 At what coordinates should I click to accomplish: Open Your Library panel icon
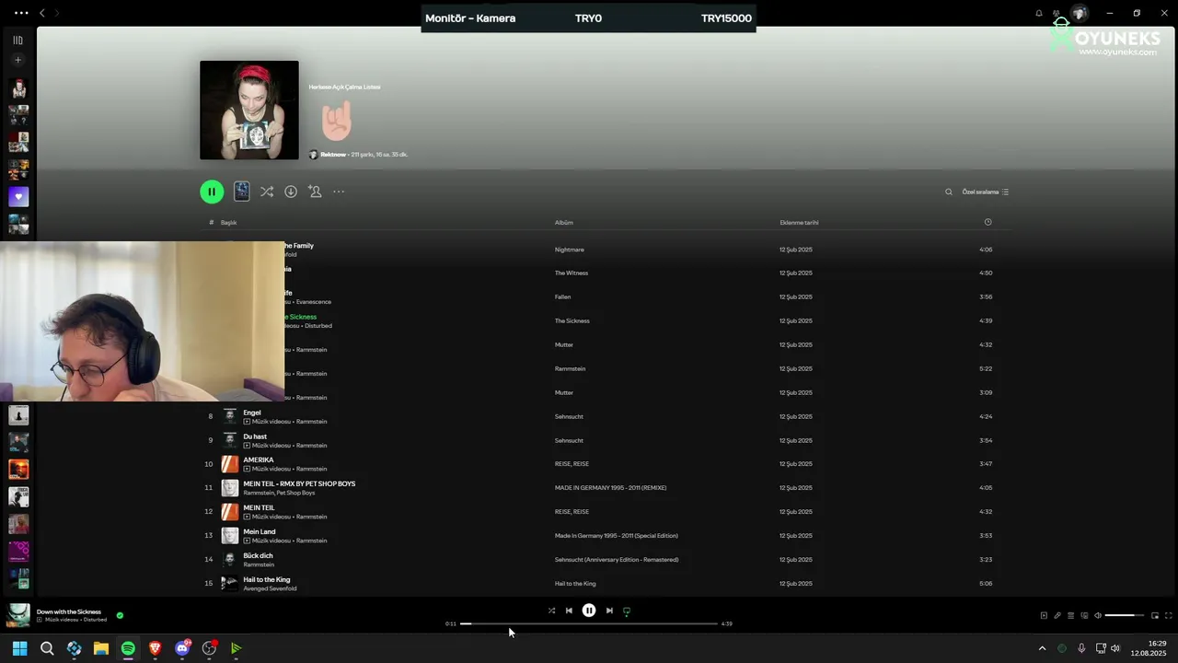pos(17,40)
